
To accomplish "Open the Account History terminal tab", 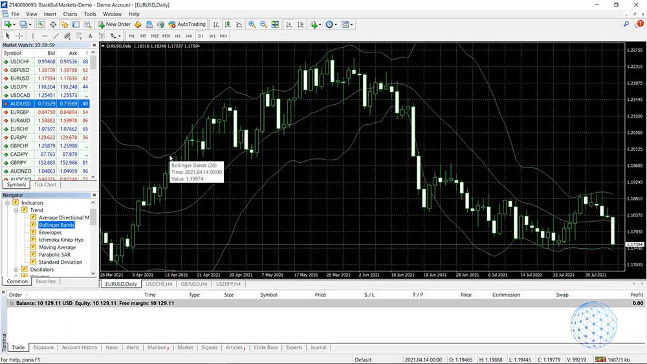I will click(80, 347).
